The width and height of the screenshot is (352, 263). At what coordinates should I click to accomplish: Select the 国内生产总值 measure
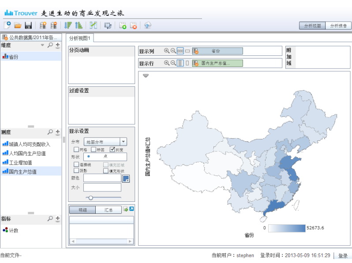[31, 172]
